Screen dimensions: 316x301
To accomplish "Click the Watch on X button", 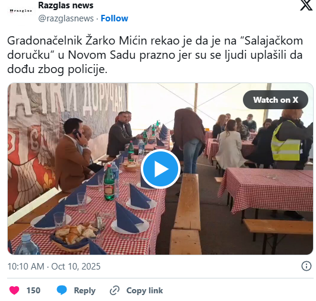I will pyautogui.click(x=275, y=100).
